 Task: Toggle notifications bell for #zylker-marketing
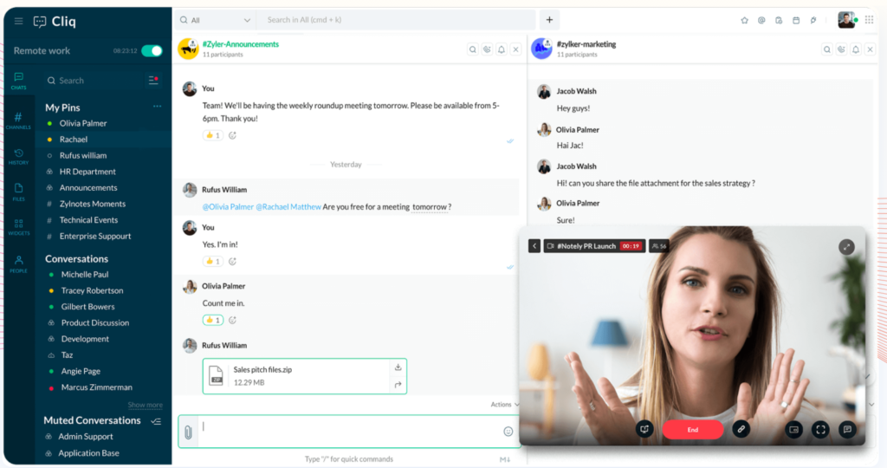[x=856, y=49]
